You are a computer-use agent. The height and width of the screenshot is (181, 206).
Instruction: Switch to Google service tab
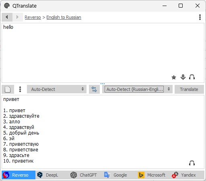[120, 175]
